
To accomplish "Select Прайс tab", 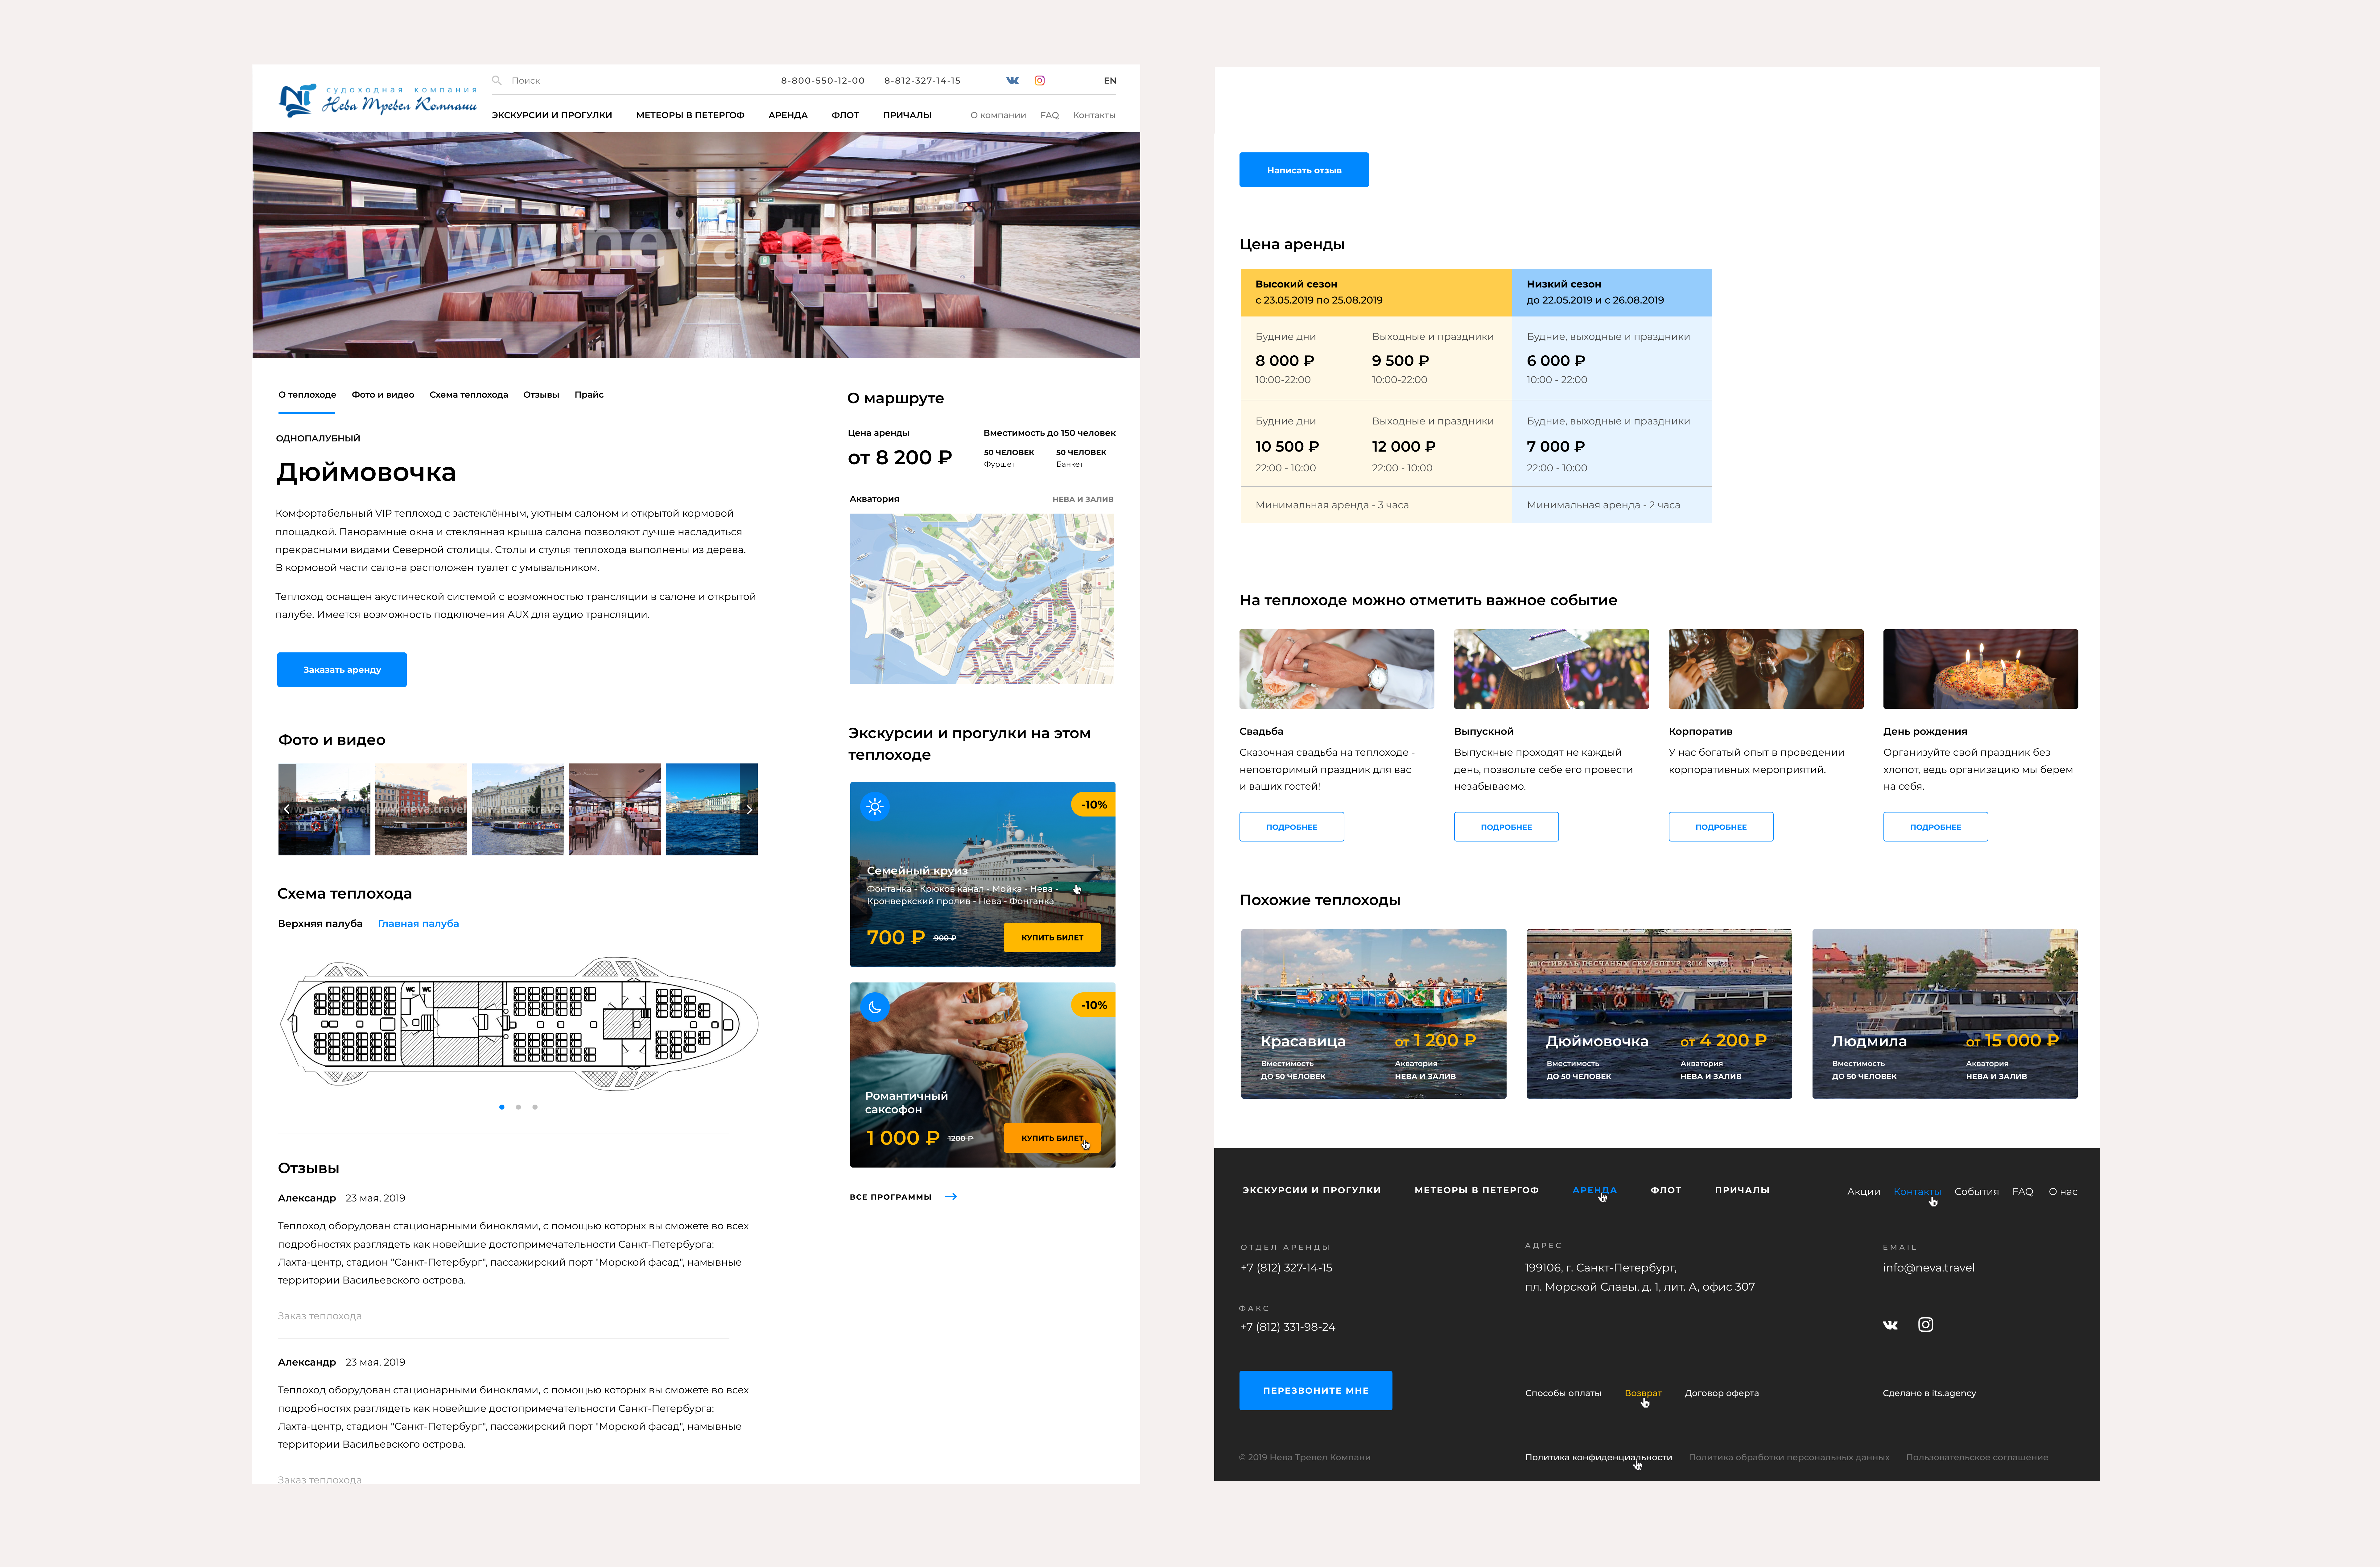I will click(589, 395).
